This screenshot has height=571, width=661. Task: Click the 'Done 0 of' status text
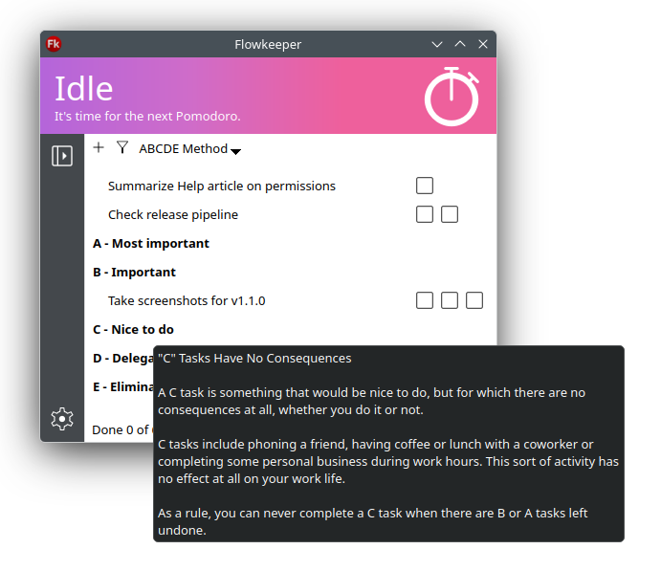tap(122, 429)
